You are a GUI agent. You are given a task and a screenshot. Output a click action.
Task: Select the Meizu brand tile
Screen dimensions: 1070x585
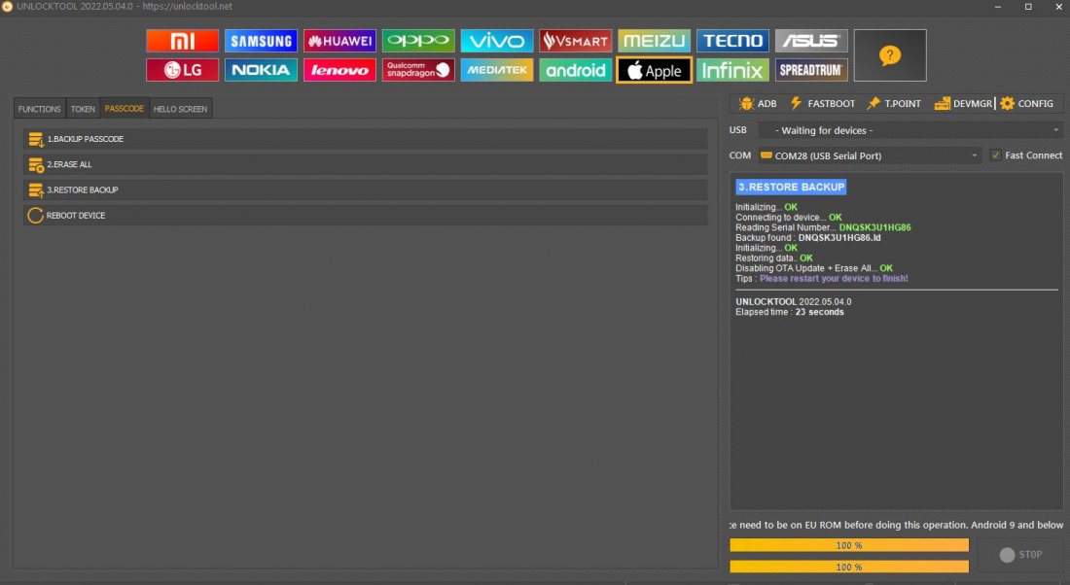[x=655, y=41]
